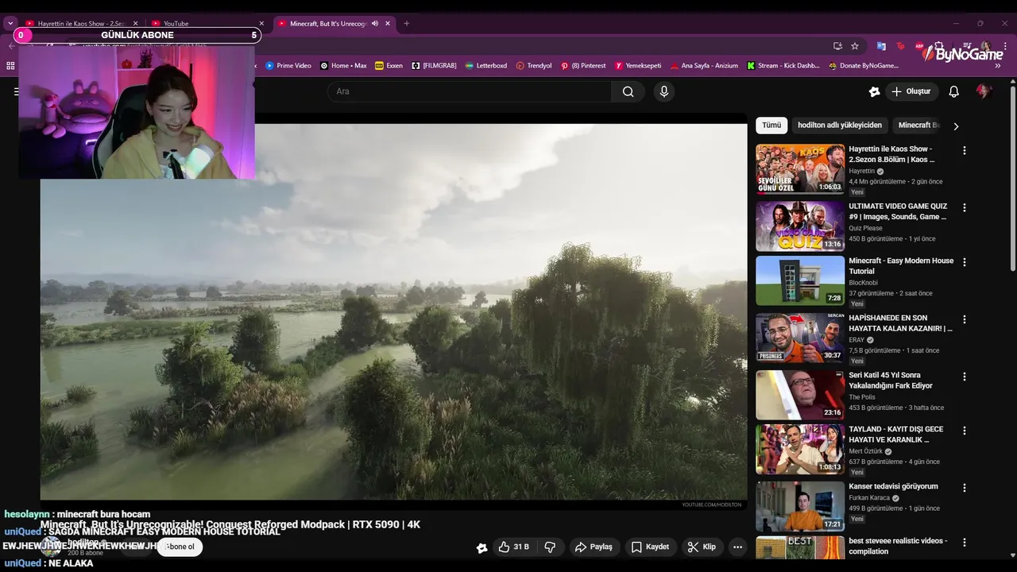This screenshot has width=1017, height=572.
Task: Open options for best steveee realistic videos
Action: (965, 543)
